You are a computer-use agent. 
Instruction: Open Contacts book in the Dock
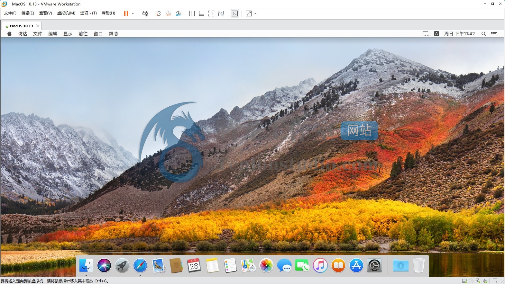pyautogui.click(x=176, y=266)
